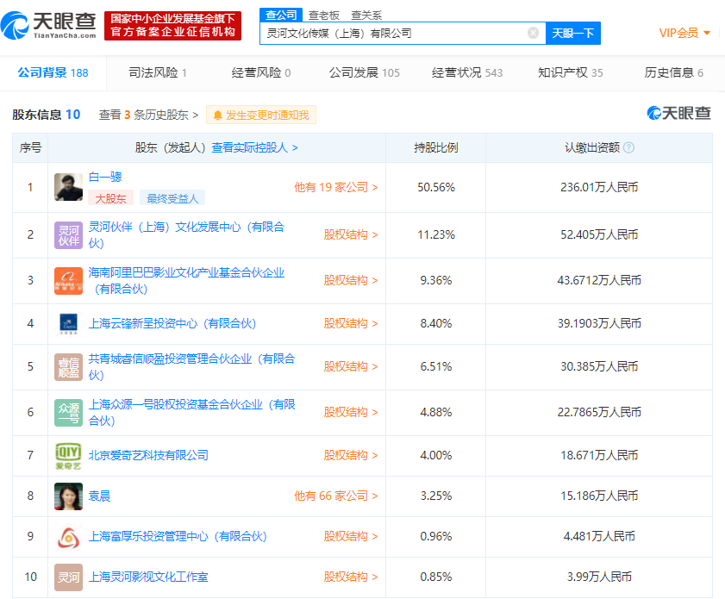Open 袁晨's profile photo

68,496
